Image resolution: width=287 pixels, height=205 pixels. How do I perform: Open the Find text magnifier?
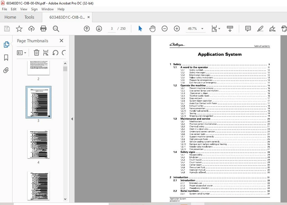56,29
